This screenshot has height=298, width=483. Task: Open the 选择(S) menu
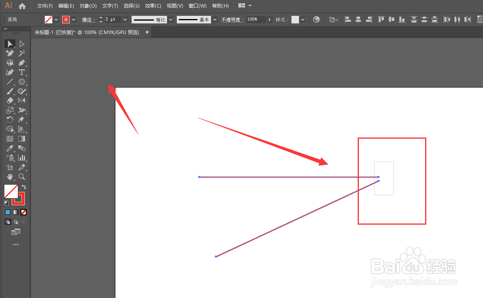[132, 6]
